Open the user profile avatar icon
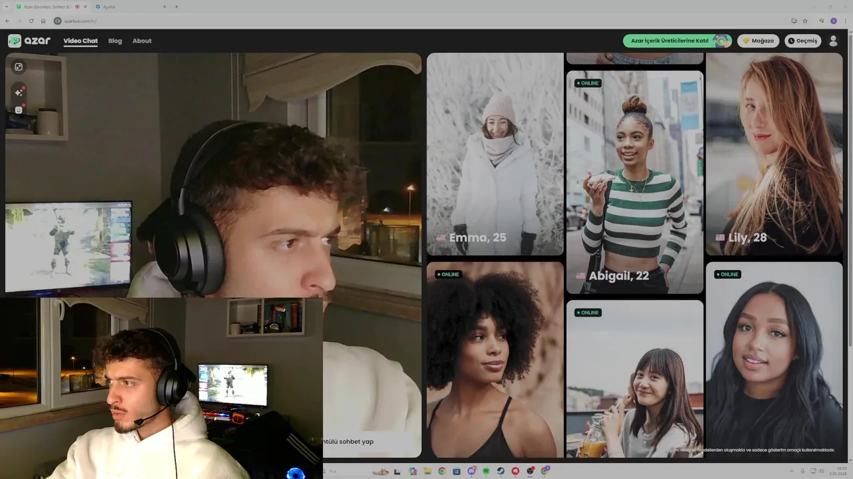Image resolution: width=853 pixels, height=479 pixels. [x=833, y=41]
